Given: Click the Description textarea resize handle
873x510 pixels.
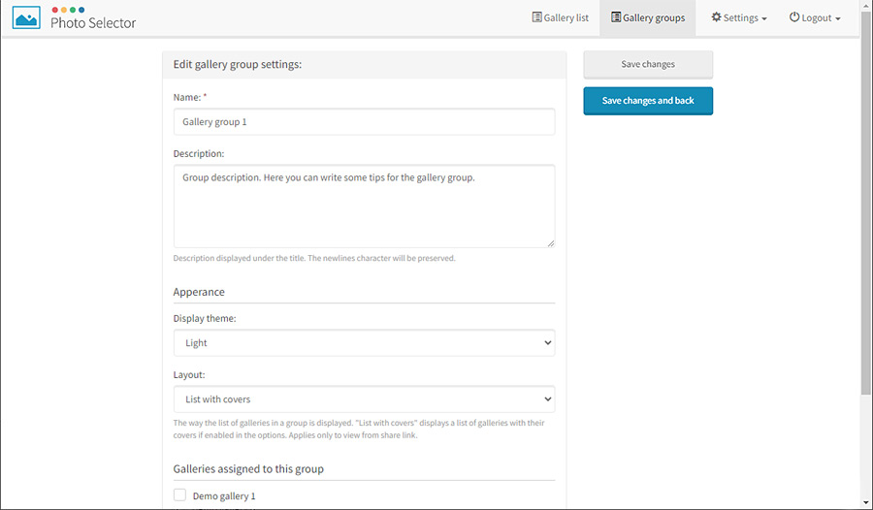Looking at the screenshot, I should [550, 242].
